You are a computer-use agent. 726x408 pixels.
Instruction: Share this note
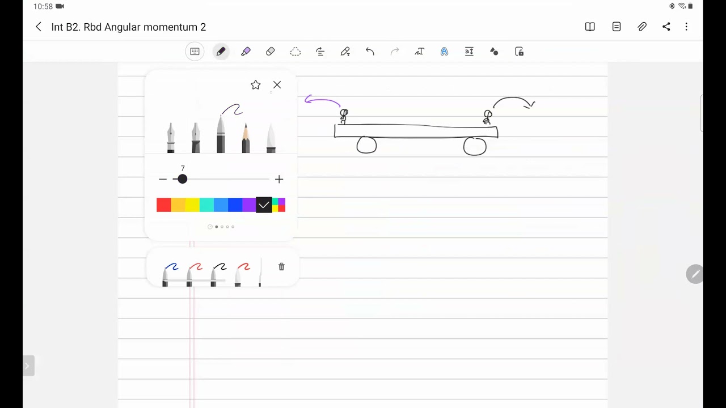(x=666, y=27)
